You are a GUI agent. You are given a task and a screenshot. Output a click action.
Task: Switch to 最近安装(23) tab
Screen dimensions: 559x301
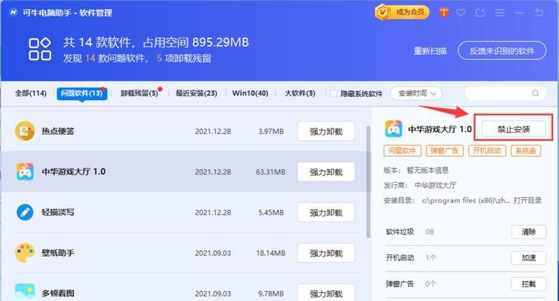pos(197,93)
